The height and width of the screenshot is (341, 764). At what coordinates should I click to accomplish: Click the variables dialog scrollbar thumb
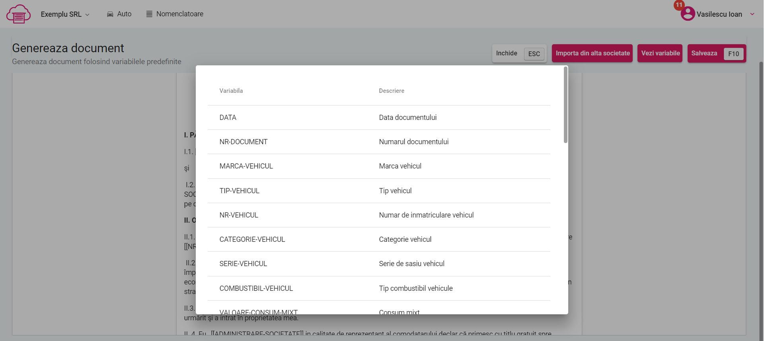point(565,105)
